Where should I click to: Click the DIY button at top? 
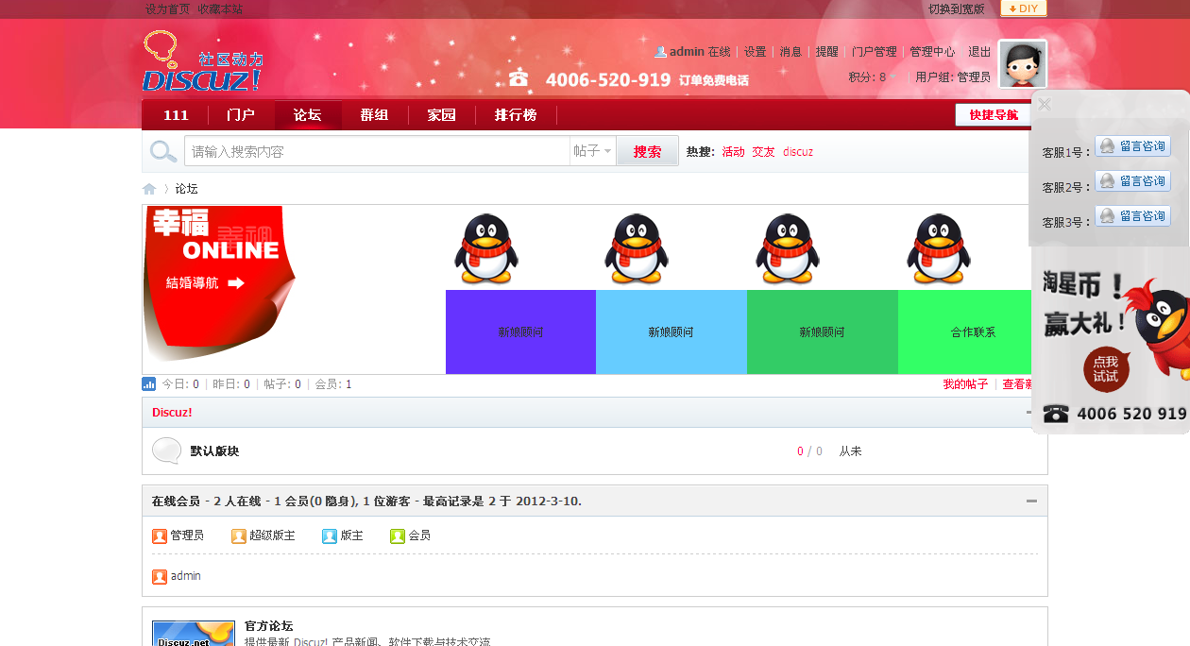point(1024,8)
